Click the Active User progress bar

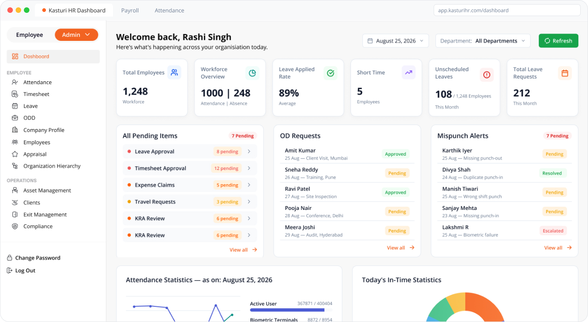pyautogui.click(x=291, y=310)
